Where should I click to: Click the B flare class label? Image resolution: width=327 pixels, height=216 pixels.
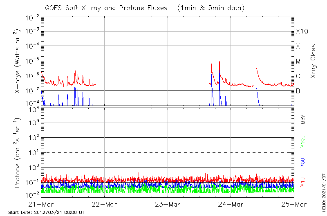click(x=298, y=91)
